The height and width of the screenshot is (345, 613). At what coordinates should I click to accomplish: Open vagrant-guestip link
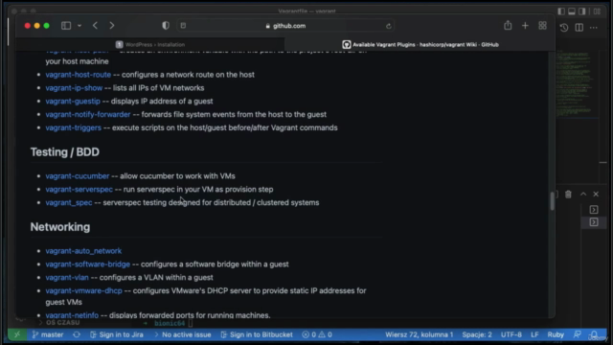pyautogui.click(x=73, y=102)
